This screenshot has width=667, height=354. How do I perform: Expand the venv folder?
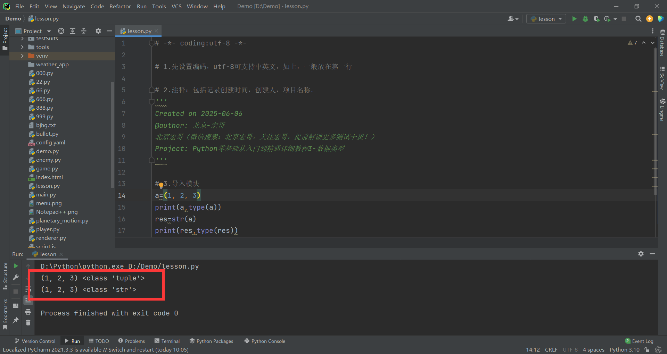(x=22, y=56)
